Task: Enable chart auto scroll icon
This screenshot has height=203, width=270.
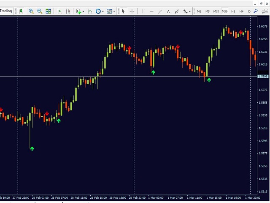Action: pyautogui.click(x=59, y=11)
